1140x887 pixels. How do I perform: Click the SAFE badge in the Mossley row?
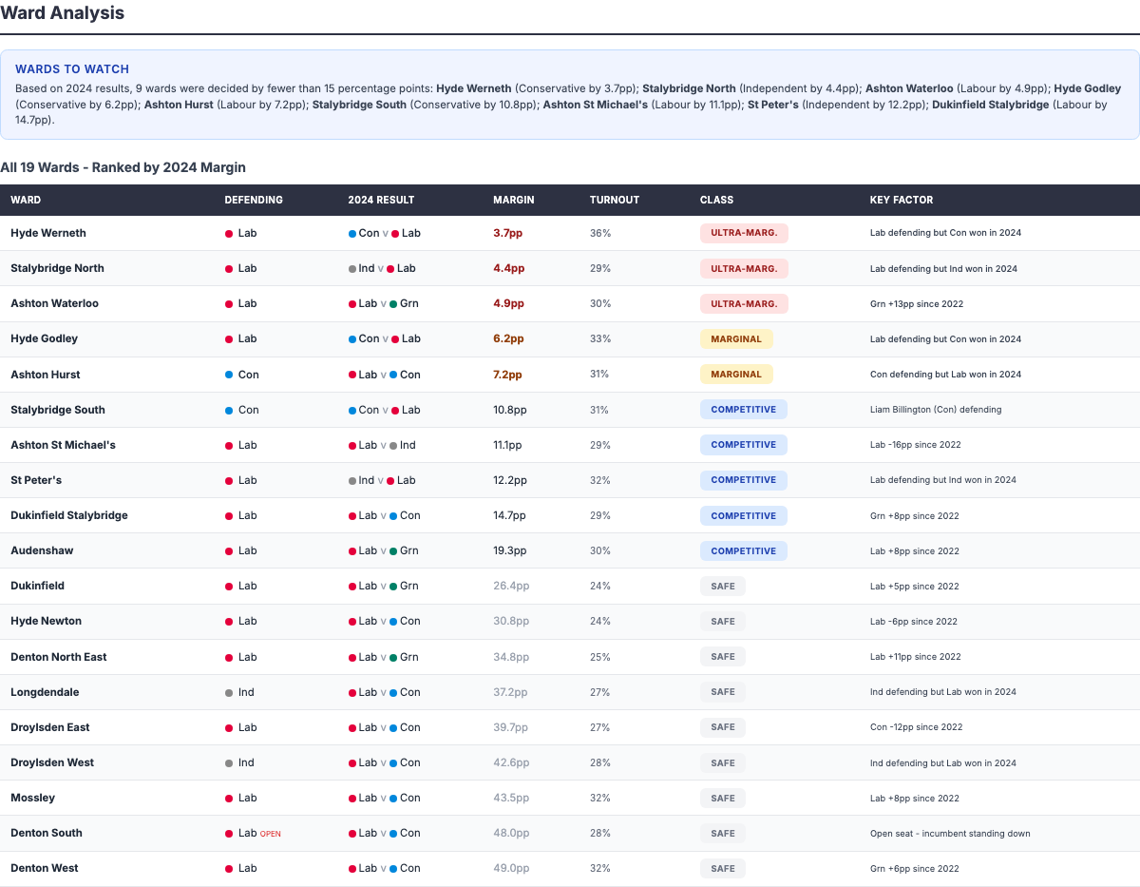click(722, 798)
